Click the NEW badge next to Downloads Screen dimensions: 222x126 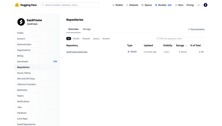tap(55, 61)
